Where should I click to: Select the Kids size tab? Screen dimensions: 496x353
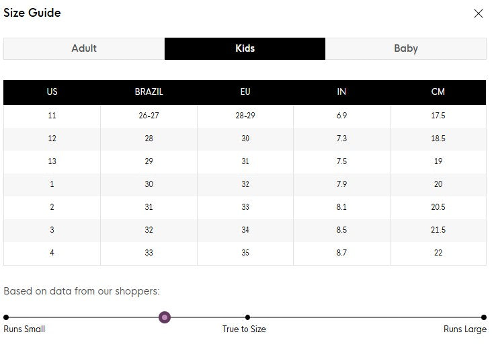click(x=245, y=48)
